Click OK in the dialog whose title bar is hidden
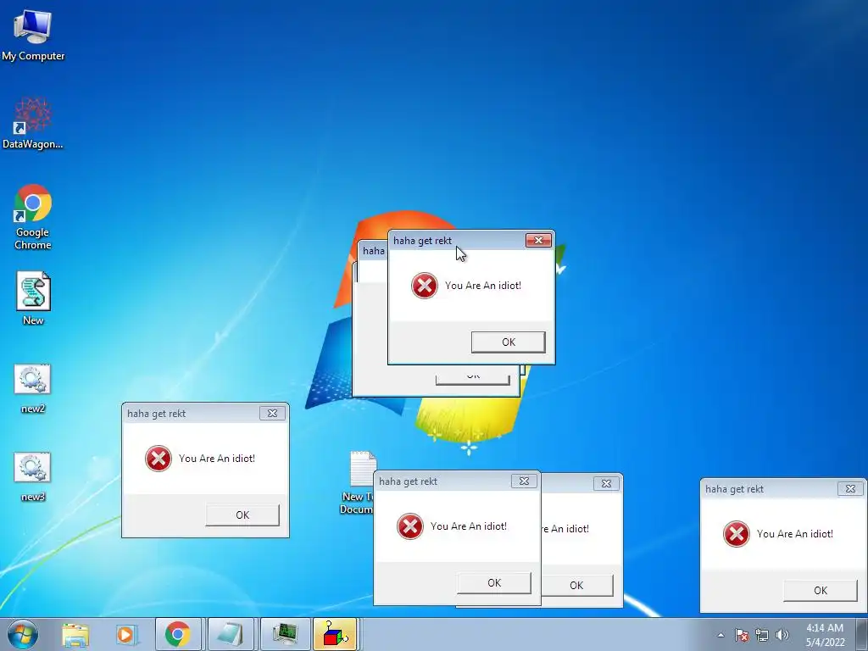Viewport: 868px width, 651px height. pos(576,585)
